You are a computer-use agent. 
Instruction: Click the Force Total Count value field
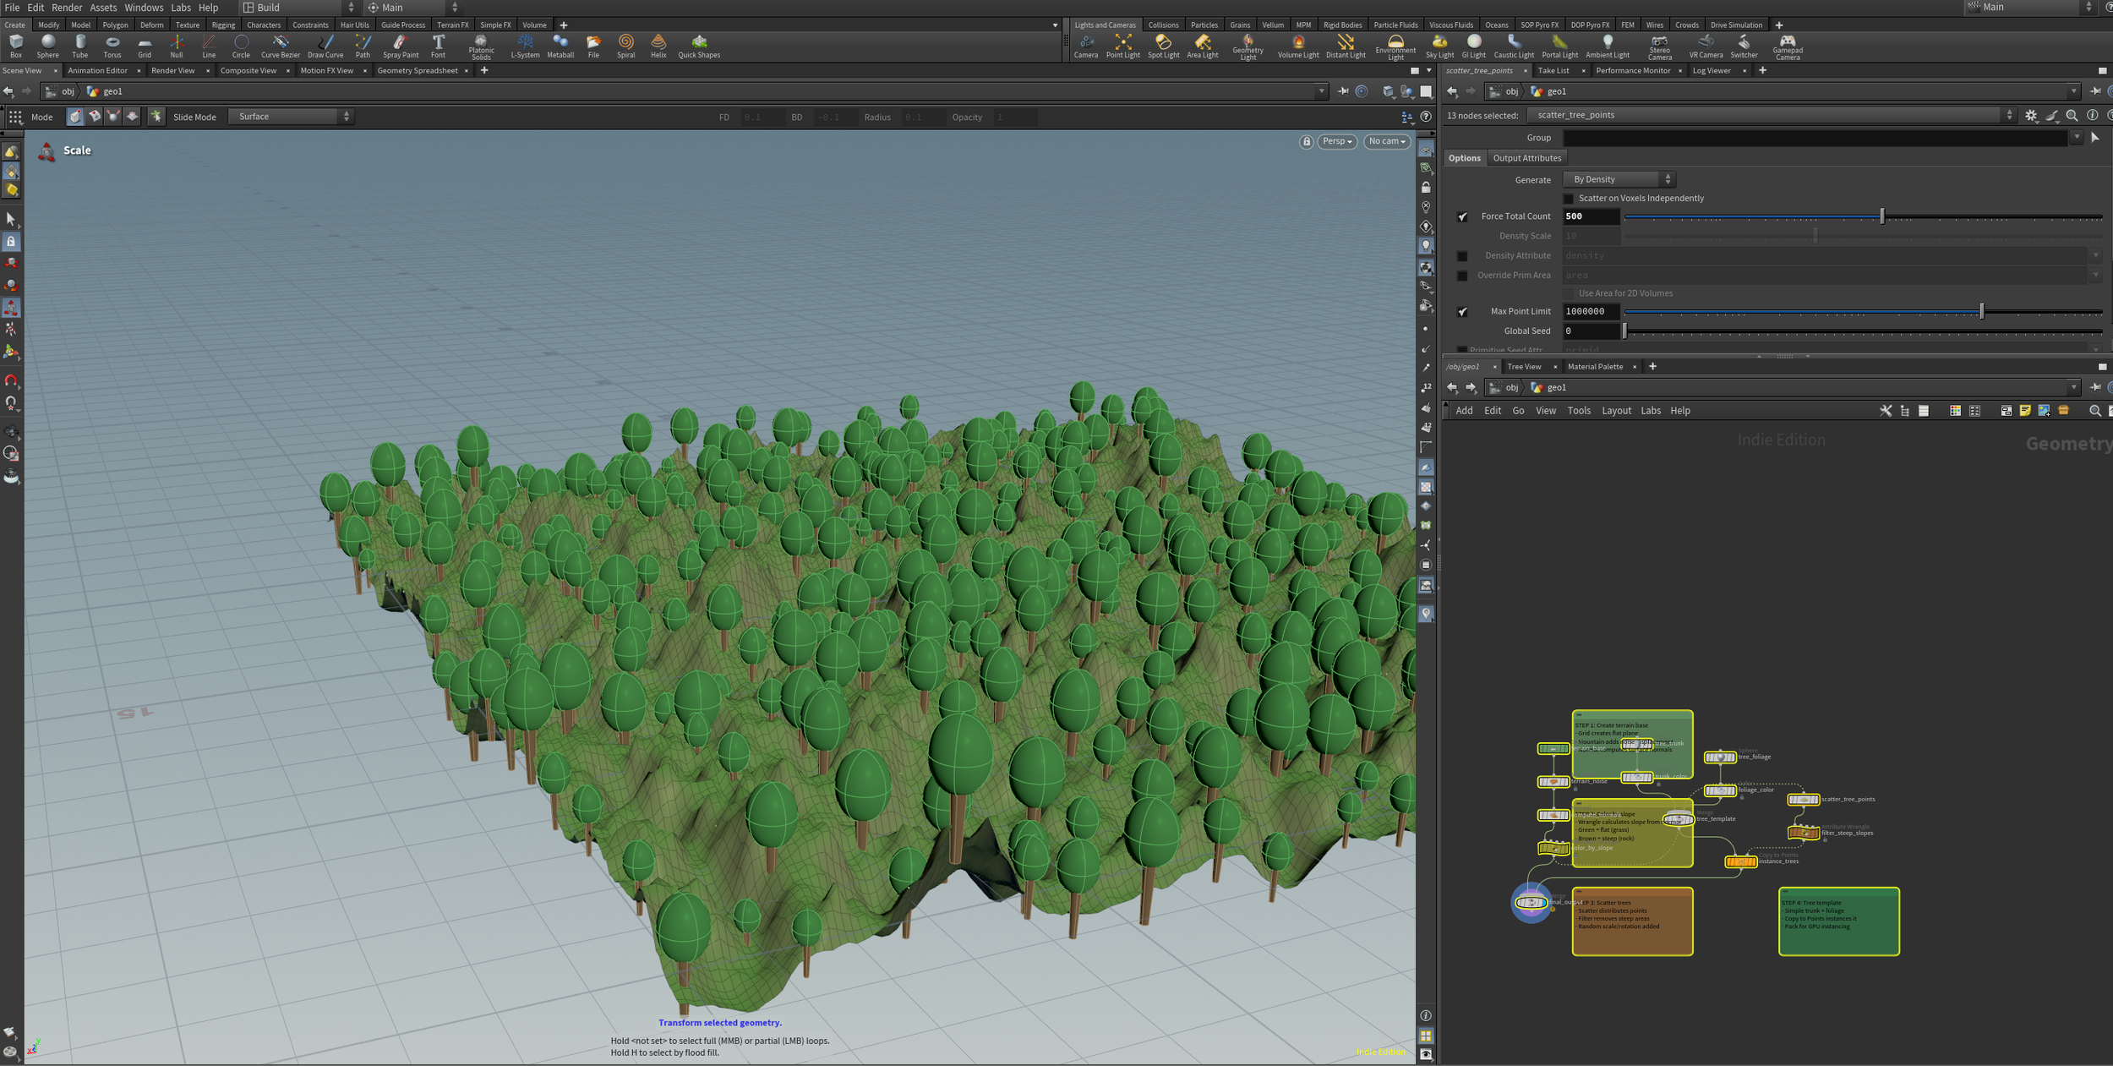point(1591,217)
